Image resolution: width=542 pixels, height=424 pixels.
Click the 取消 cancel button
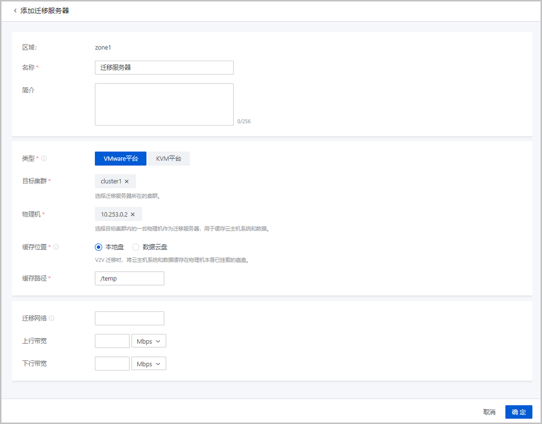point(489,412)
